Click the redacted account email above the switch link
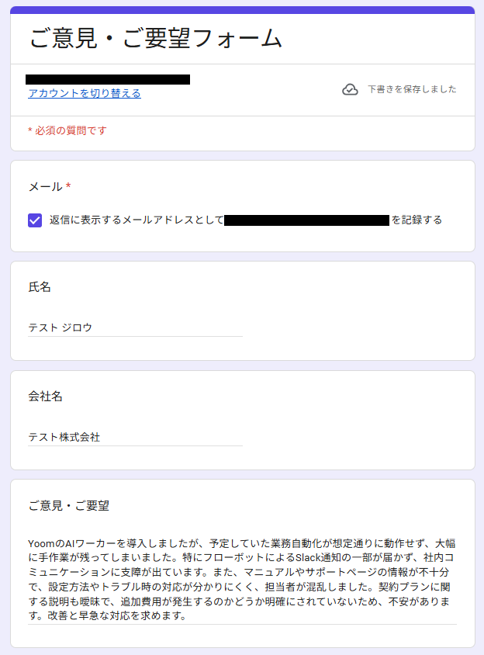The height and width of the screenshot is (655, 484). (108, 79)
